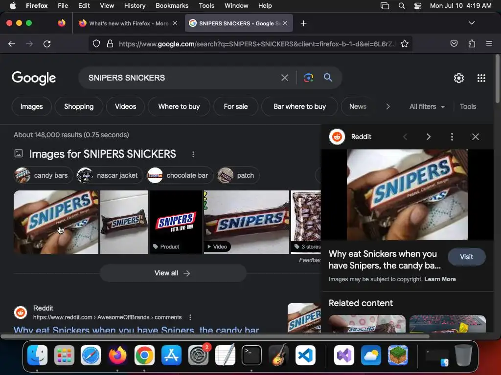Click the site security padlock icon
This screenshot has height=375, width=501.
[110, 43]
